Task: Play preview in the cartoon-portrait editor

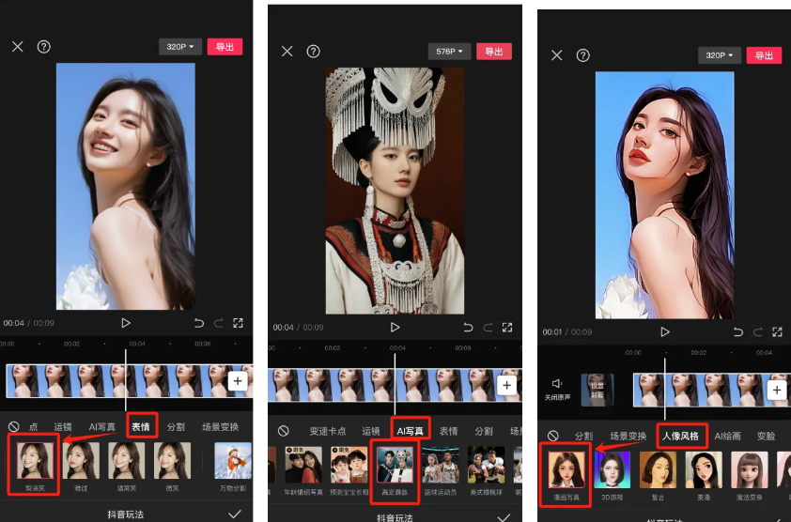Action: click(665, 331)
